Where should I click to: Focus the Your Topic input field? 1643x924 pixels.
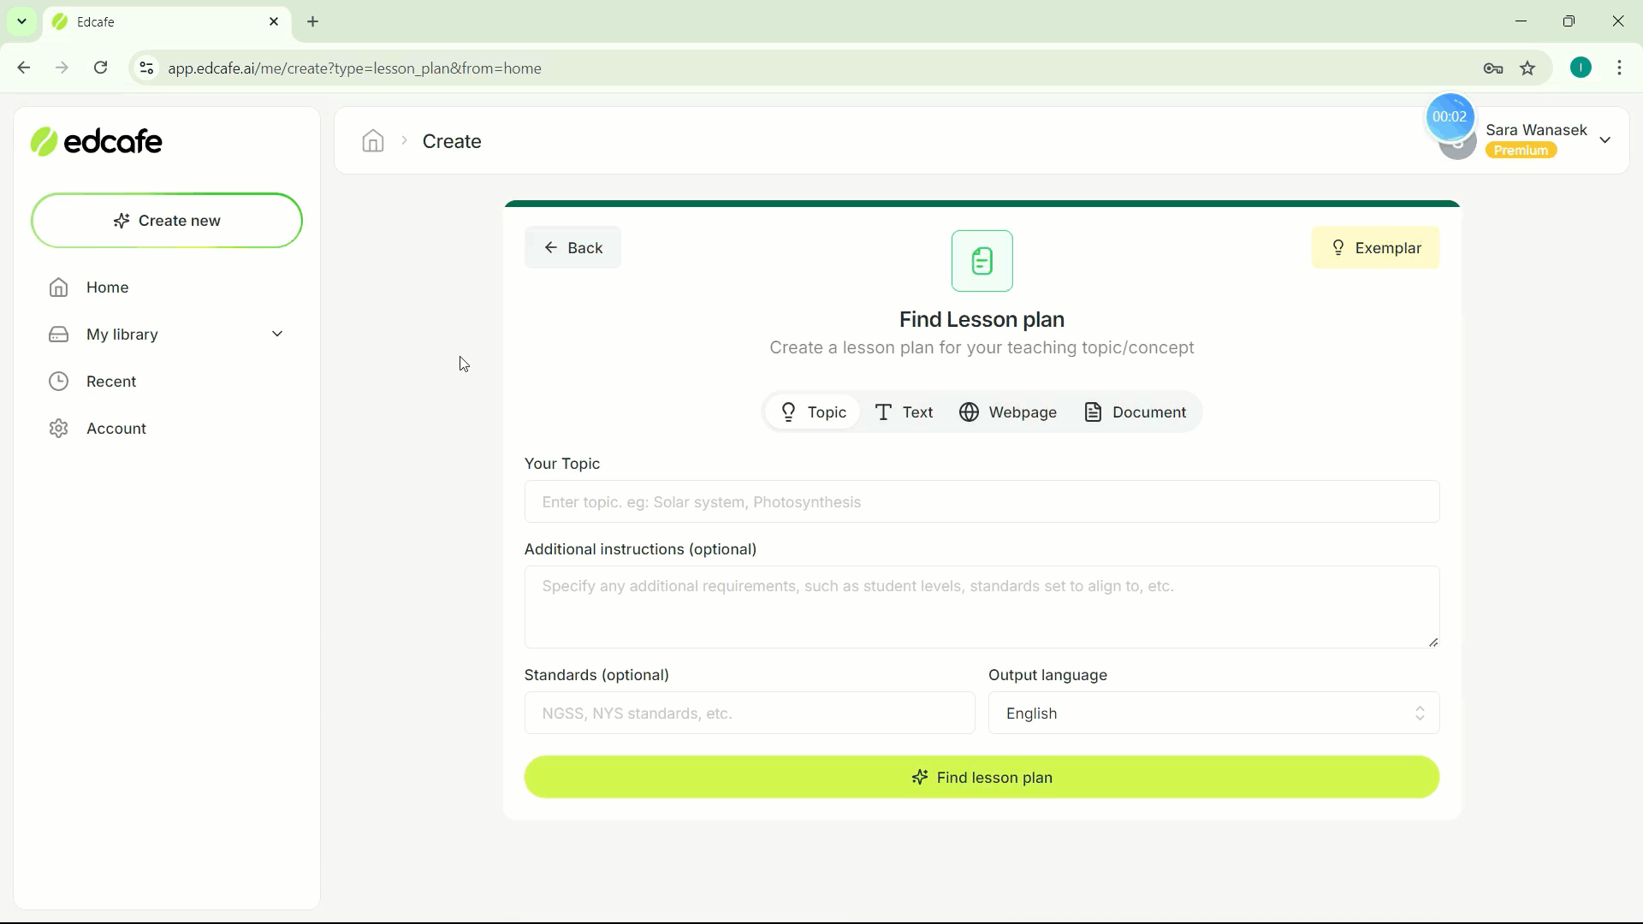[x=982, y=502]
